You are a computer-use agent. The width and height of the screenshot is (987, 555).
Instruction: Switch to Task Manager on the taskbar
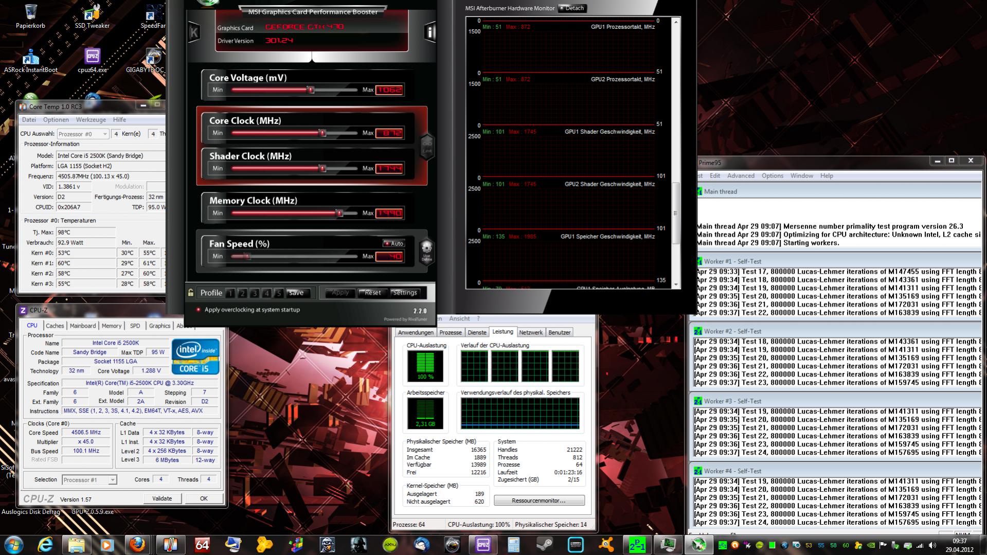click(668, 545)
